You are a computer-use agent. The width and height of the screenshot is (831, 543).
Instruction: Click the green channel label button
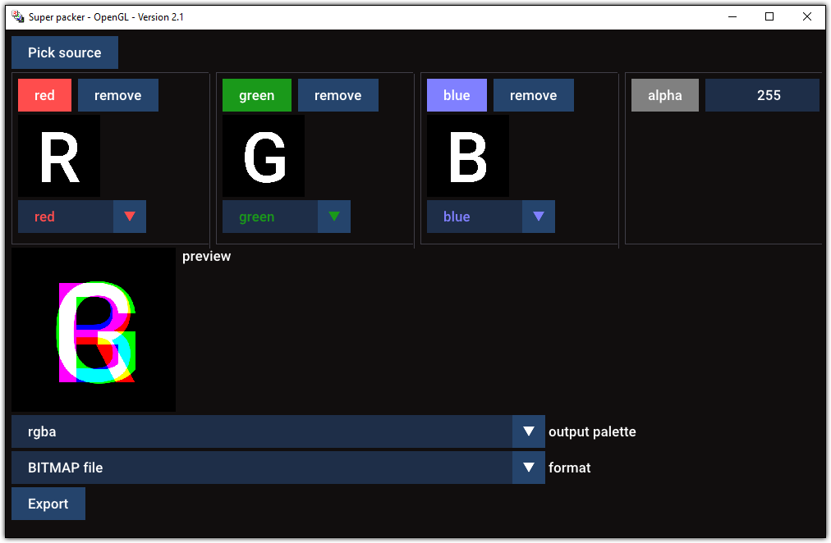point(257,95)
